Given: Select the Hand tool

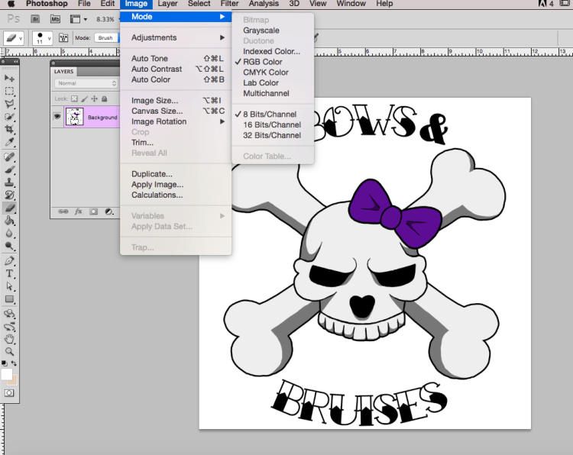Looking at the screenshot, I should [x=9, y=339].
